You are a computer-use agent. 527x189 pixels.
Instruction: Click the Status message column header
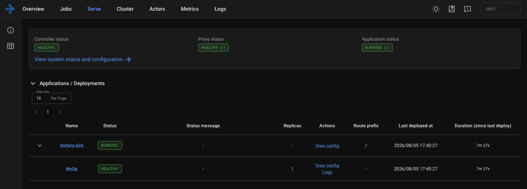[203, 126]
